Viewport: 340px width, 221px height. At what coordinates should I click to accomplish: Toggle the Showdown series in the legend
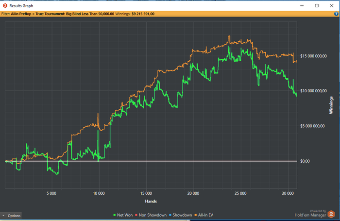(180, 215)
